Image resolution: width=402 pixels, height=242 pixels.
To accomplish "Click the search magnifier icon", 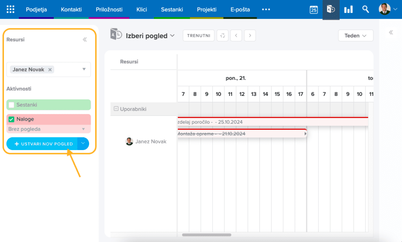I will point(365,9).
